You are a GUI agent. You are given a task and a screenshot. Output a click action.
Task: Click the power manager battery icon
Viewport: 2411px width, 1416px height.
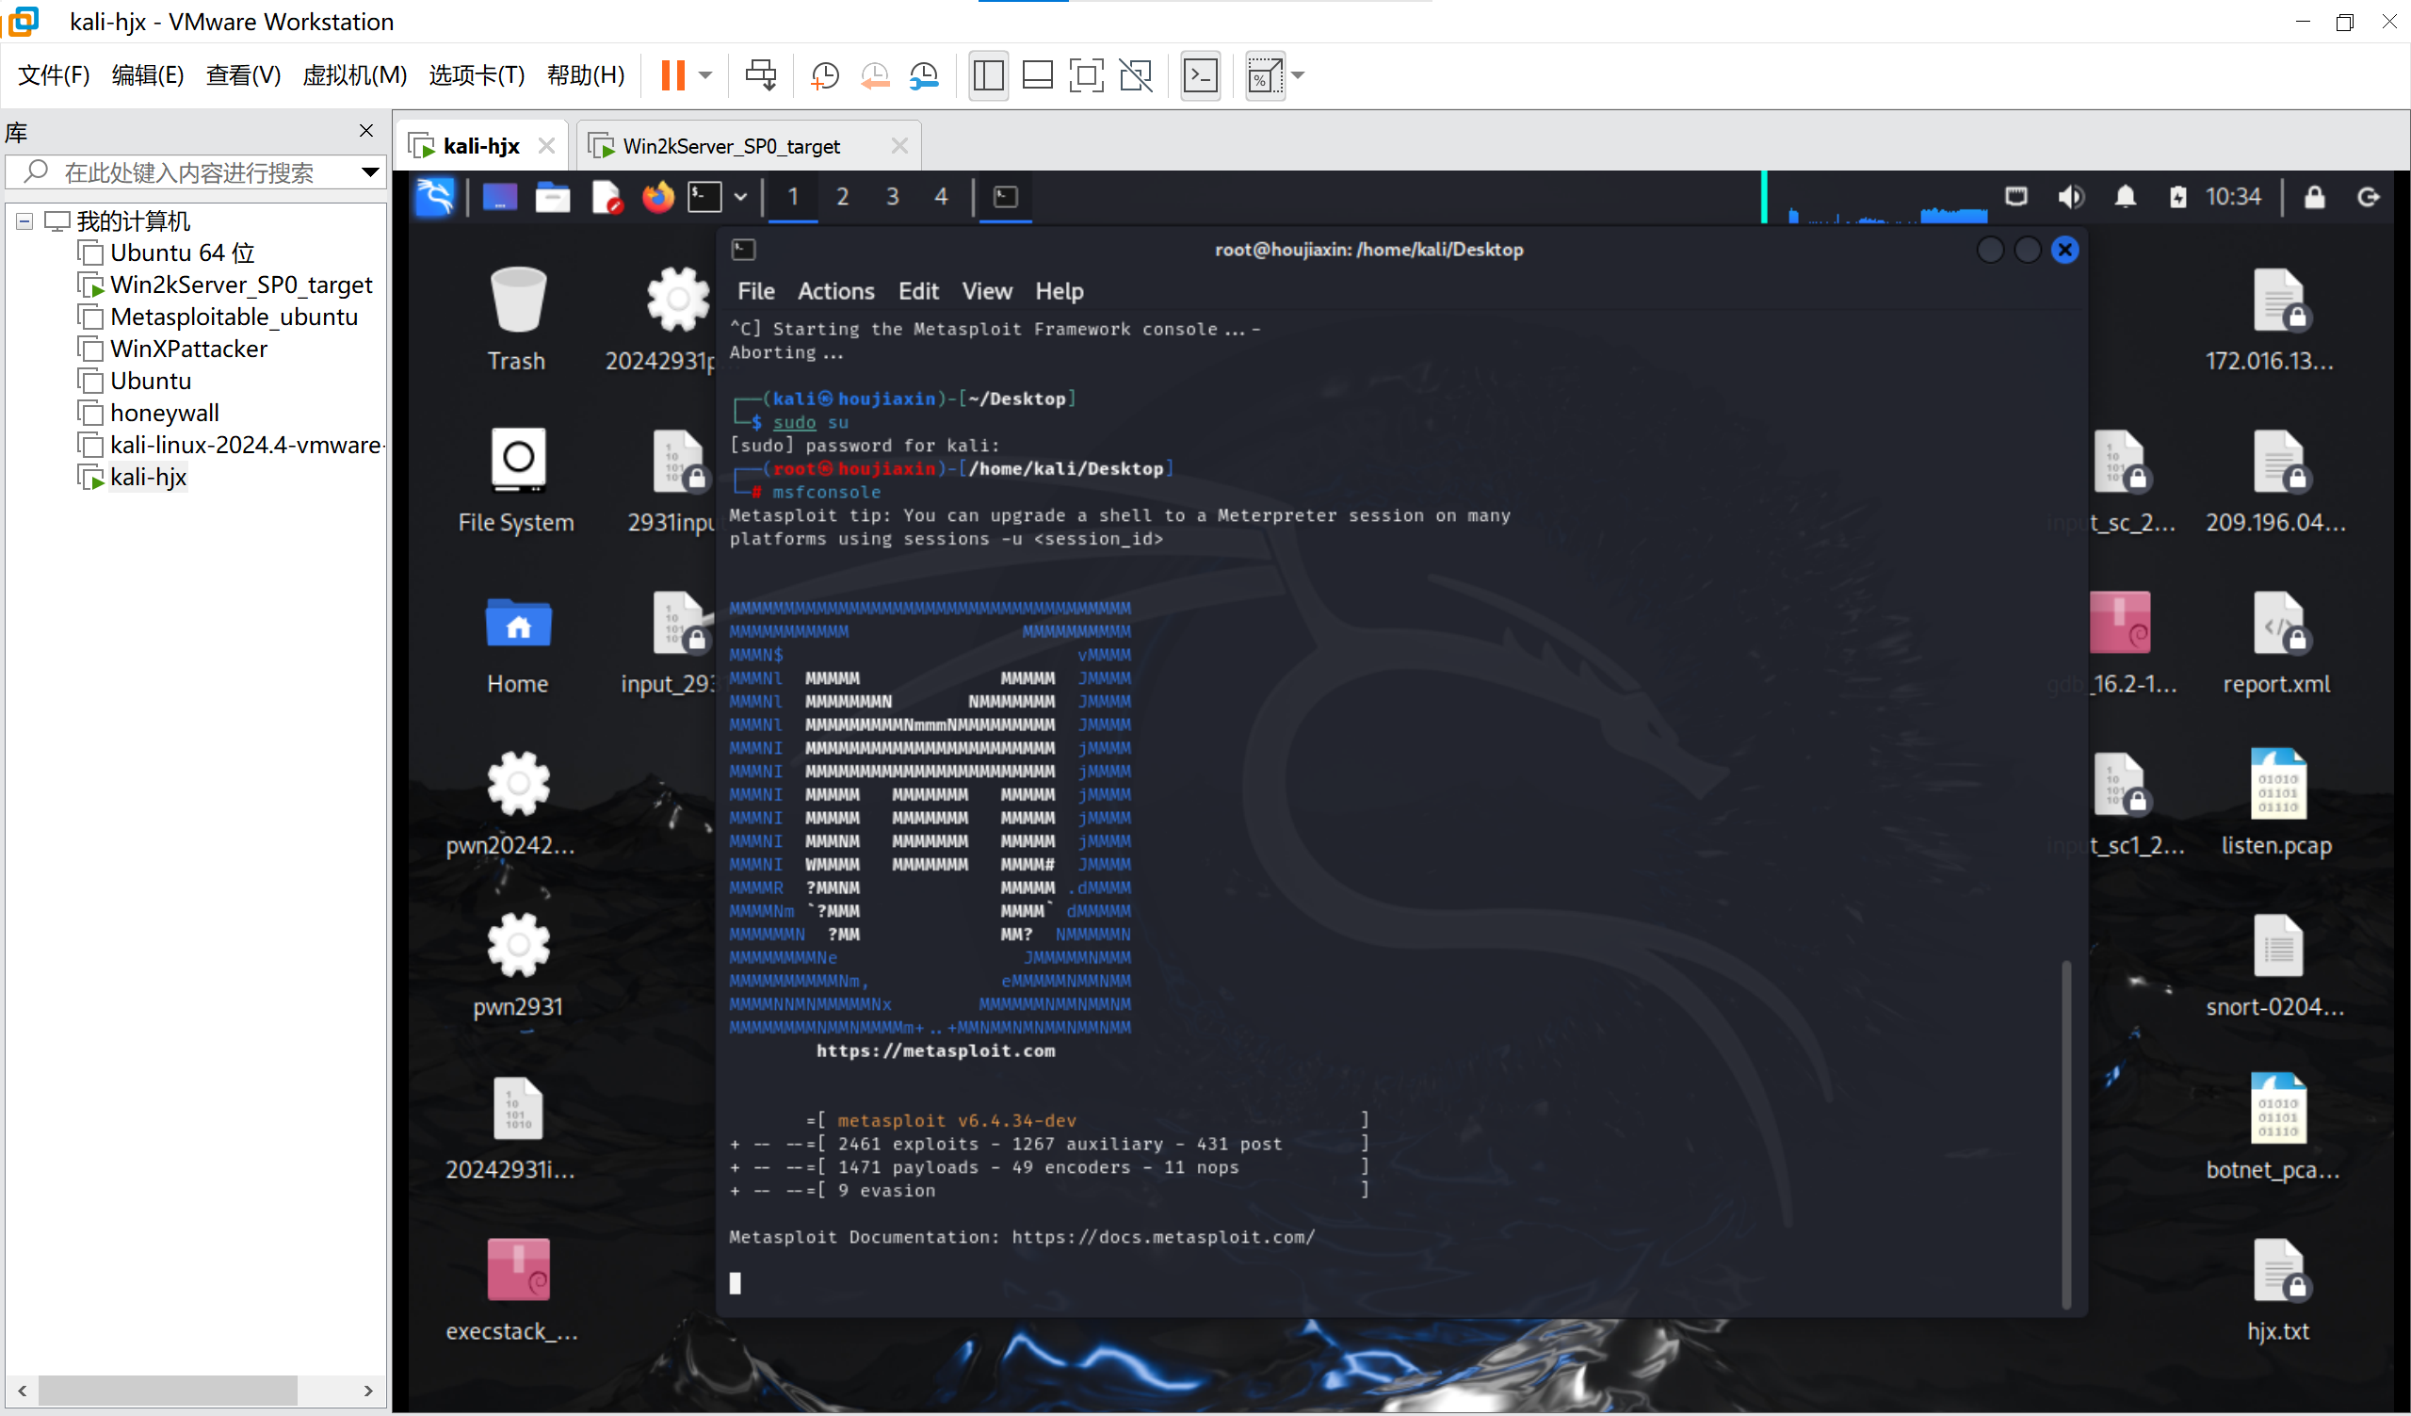click(x=2178, y=197)
